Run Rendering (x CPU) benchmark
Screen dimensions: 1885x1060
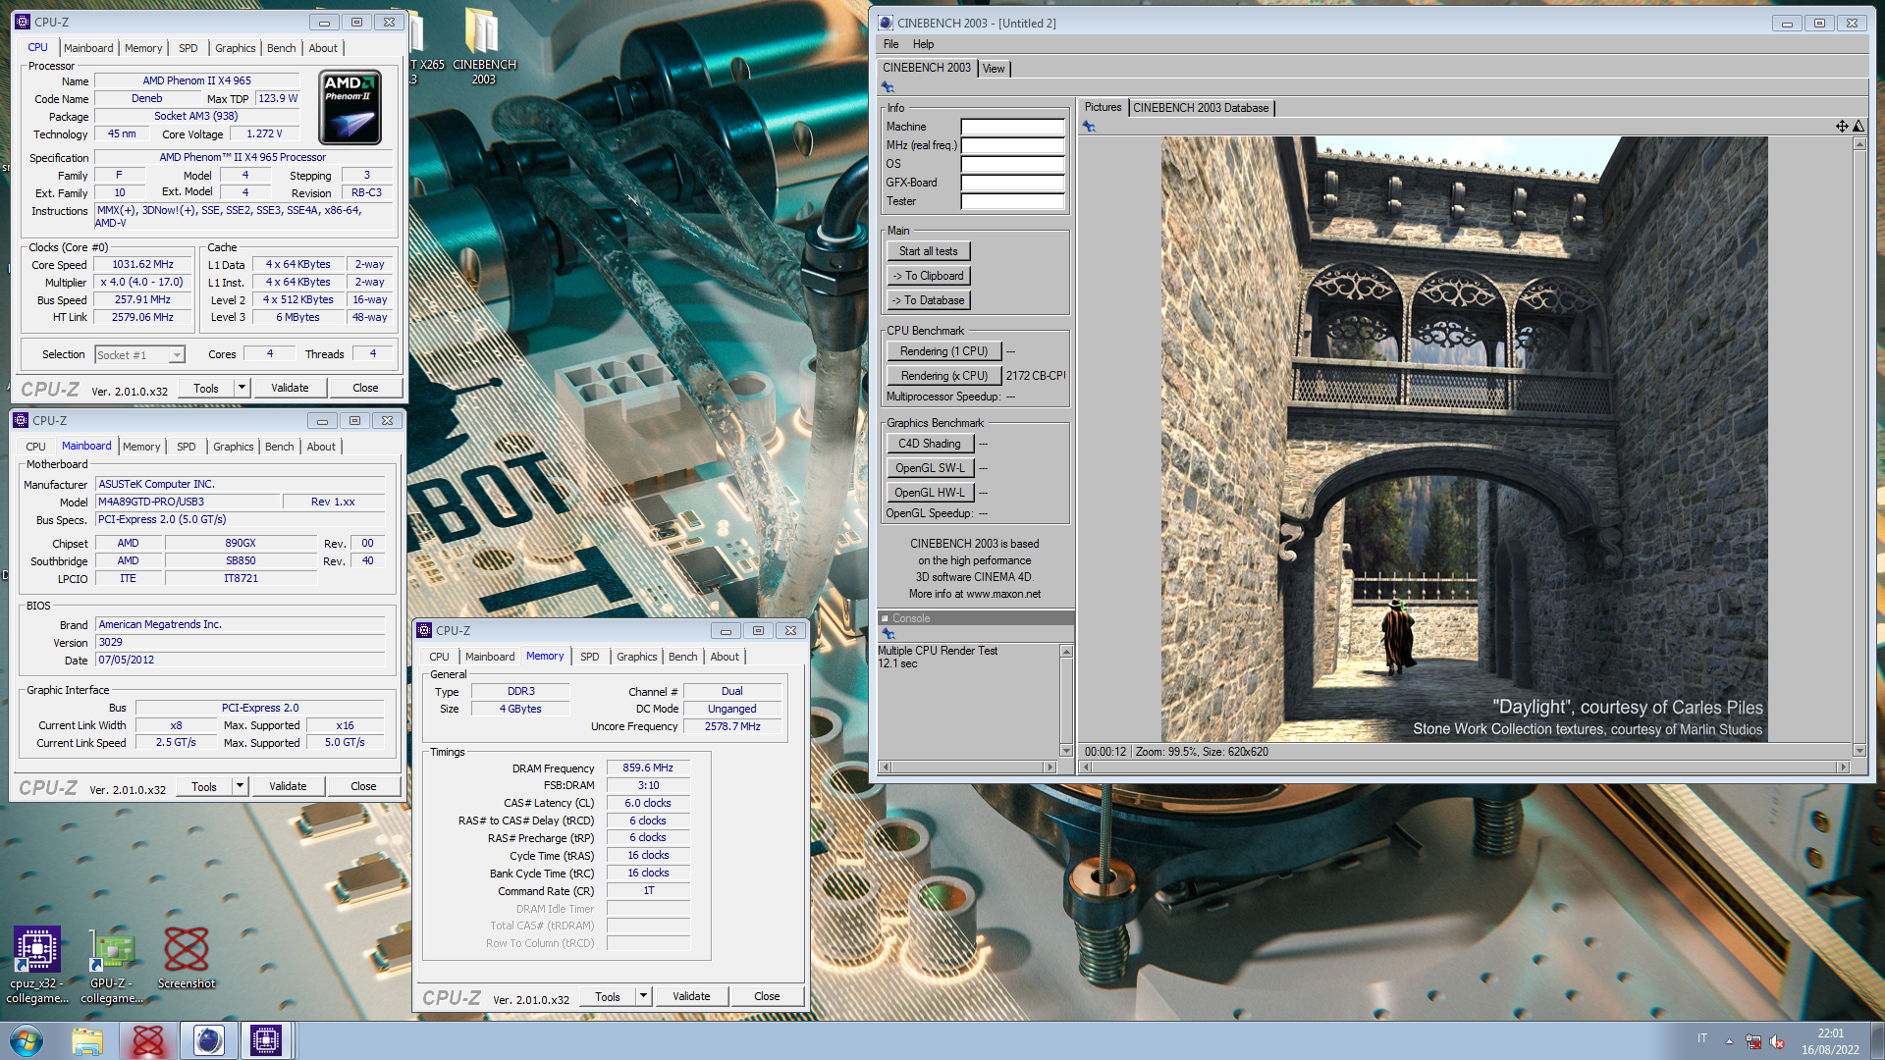[x=943, y=376]
